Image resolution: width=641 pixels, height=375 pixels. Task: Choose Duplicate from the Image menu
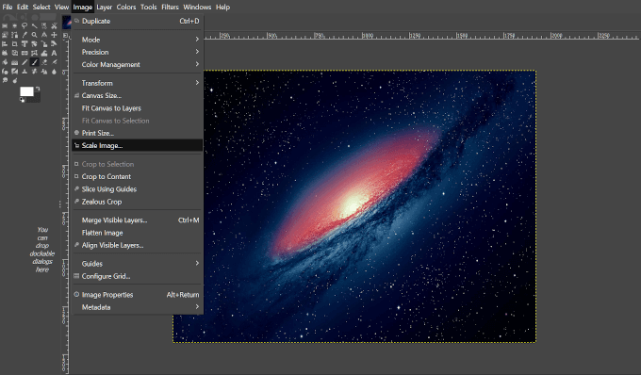click(138, 22)
